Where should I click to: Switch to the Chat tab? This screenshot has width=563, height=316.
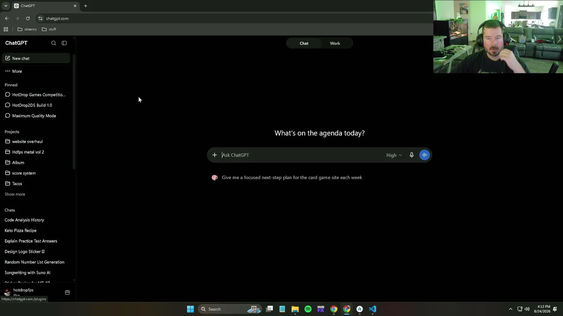pyautogui.click(x=304, y=43)
